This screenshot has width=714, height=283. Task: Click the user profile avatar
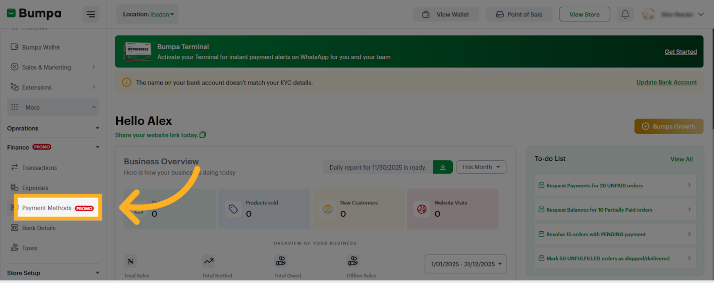[x=648, y=14]
